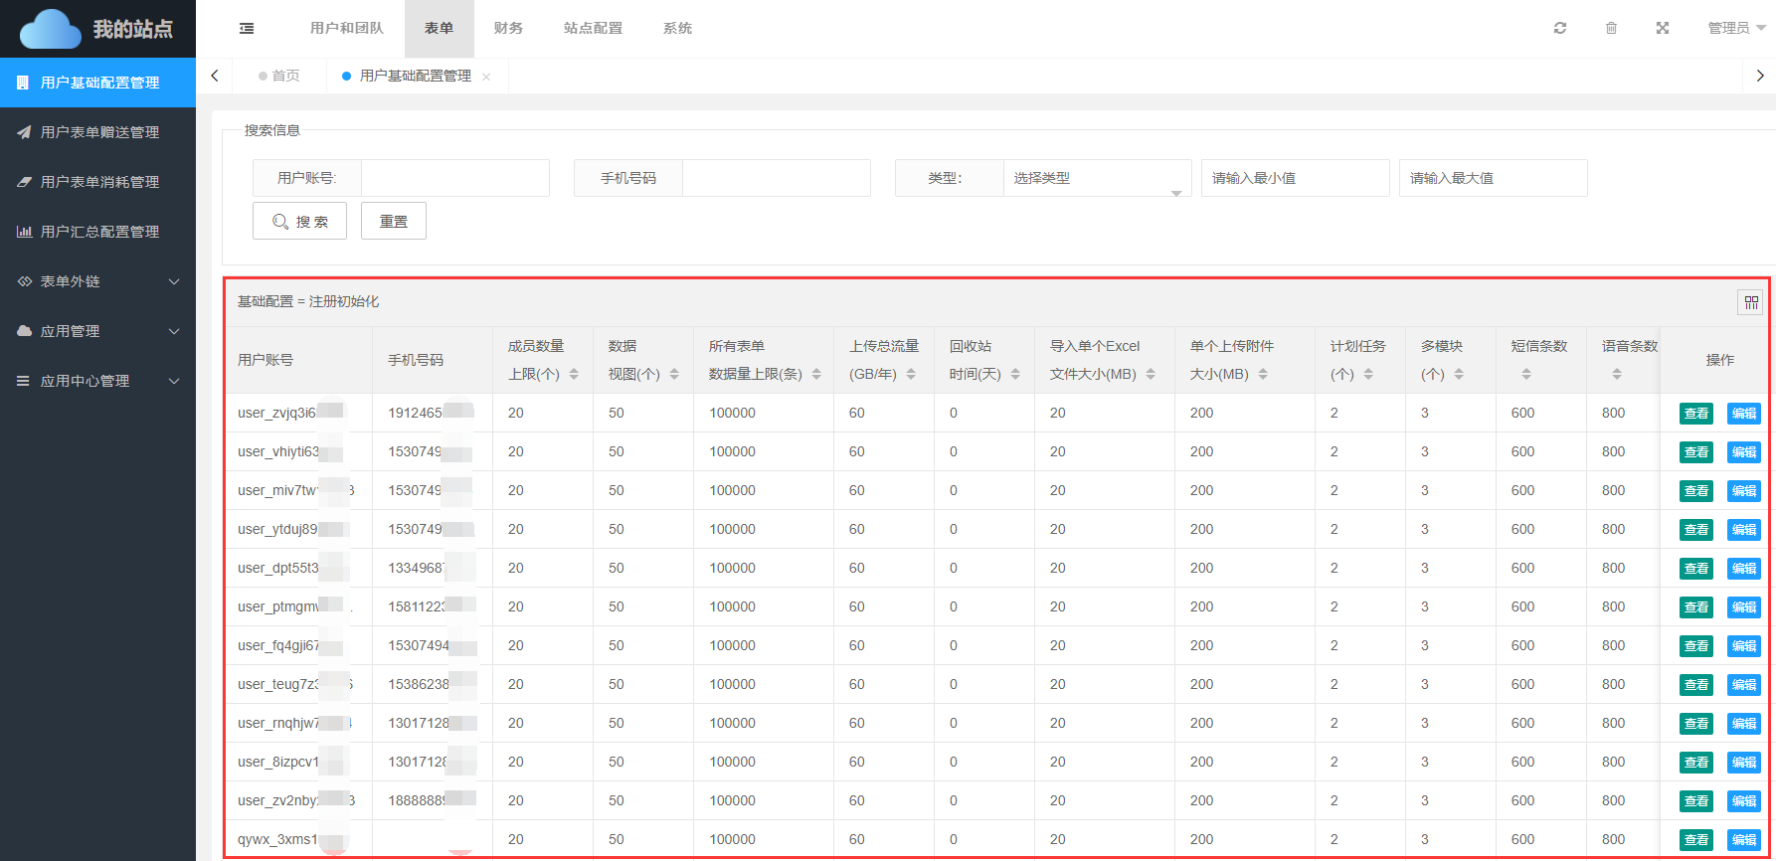Click the 搜索 button
Screen dimensions: 1776x861
point(299,222)
